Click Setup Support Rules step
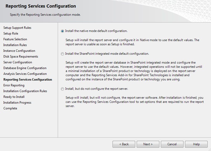Screen dimensions: 211x151 click(17, 28)
